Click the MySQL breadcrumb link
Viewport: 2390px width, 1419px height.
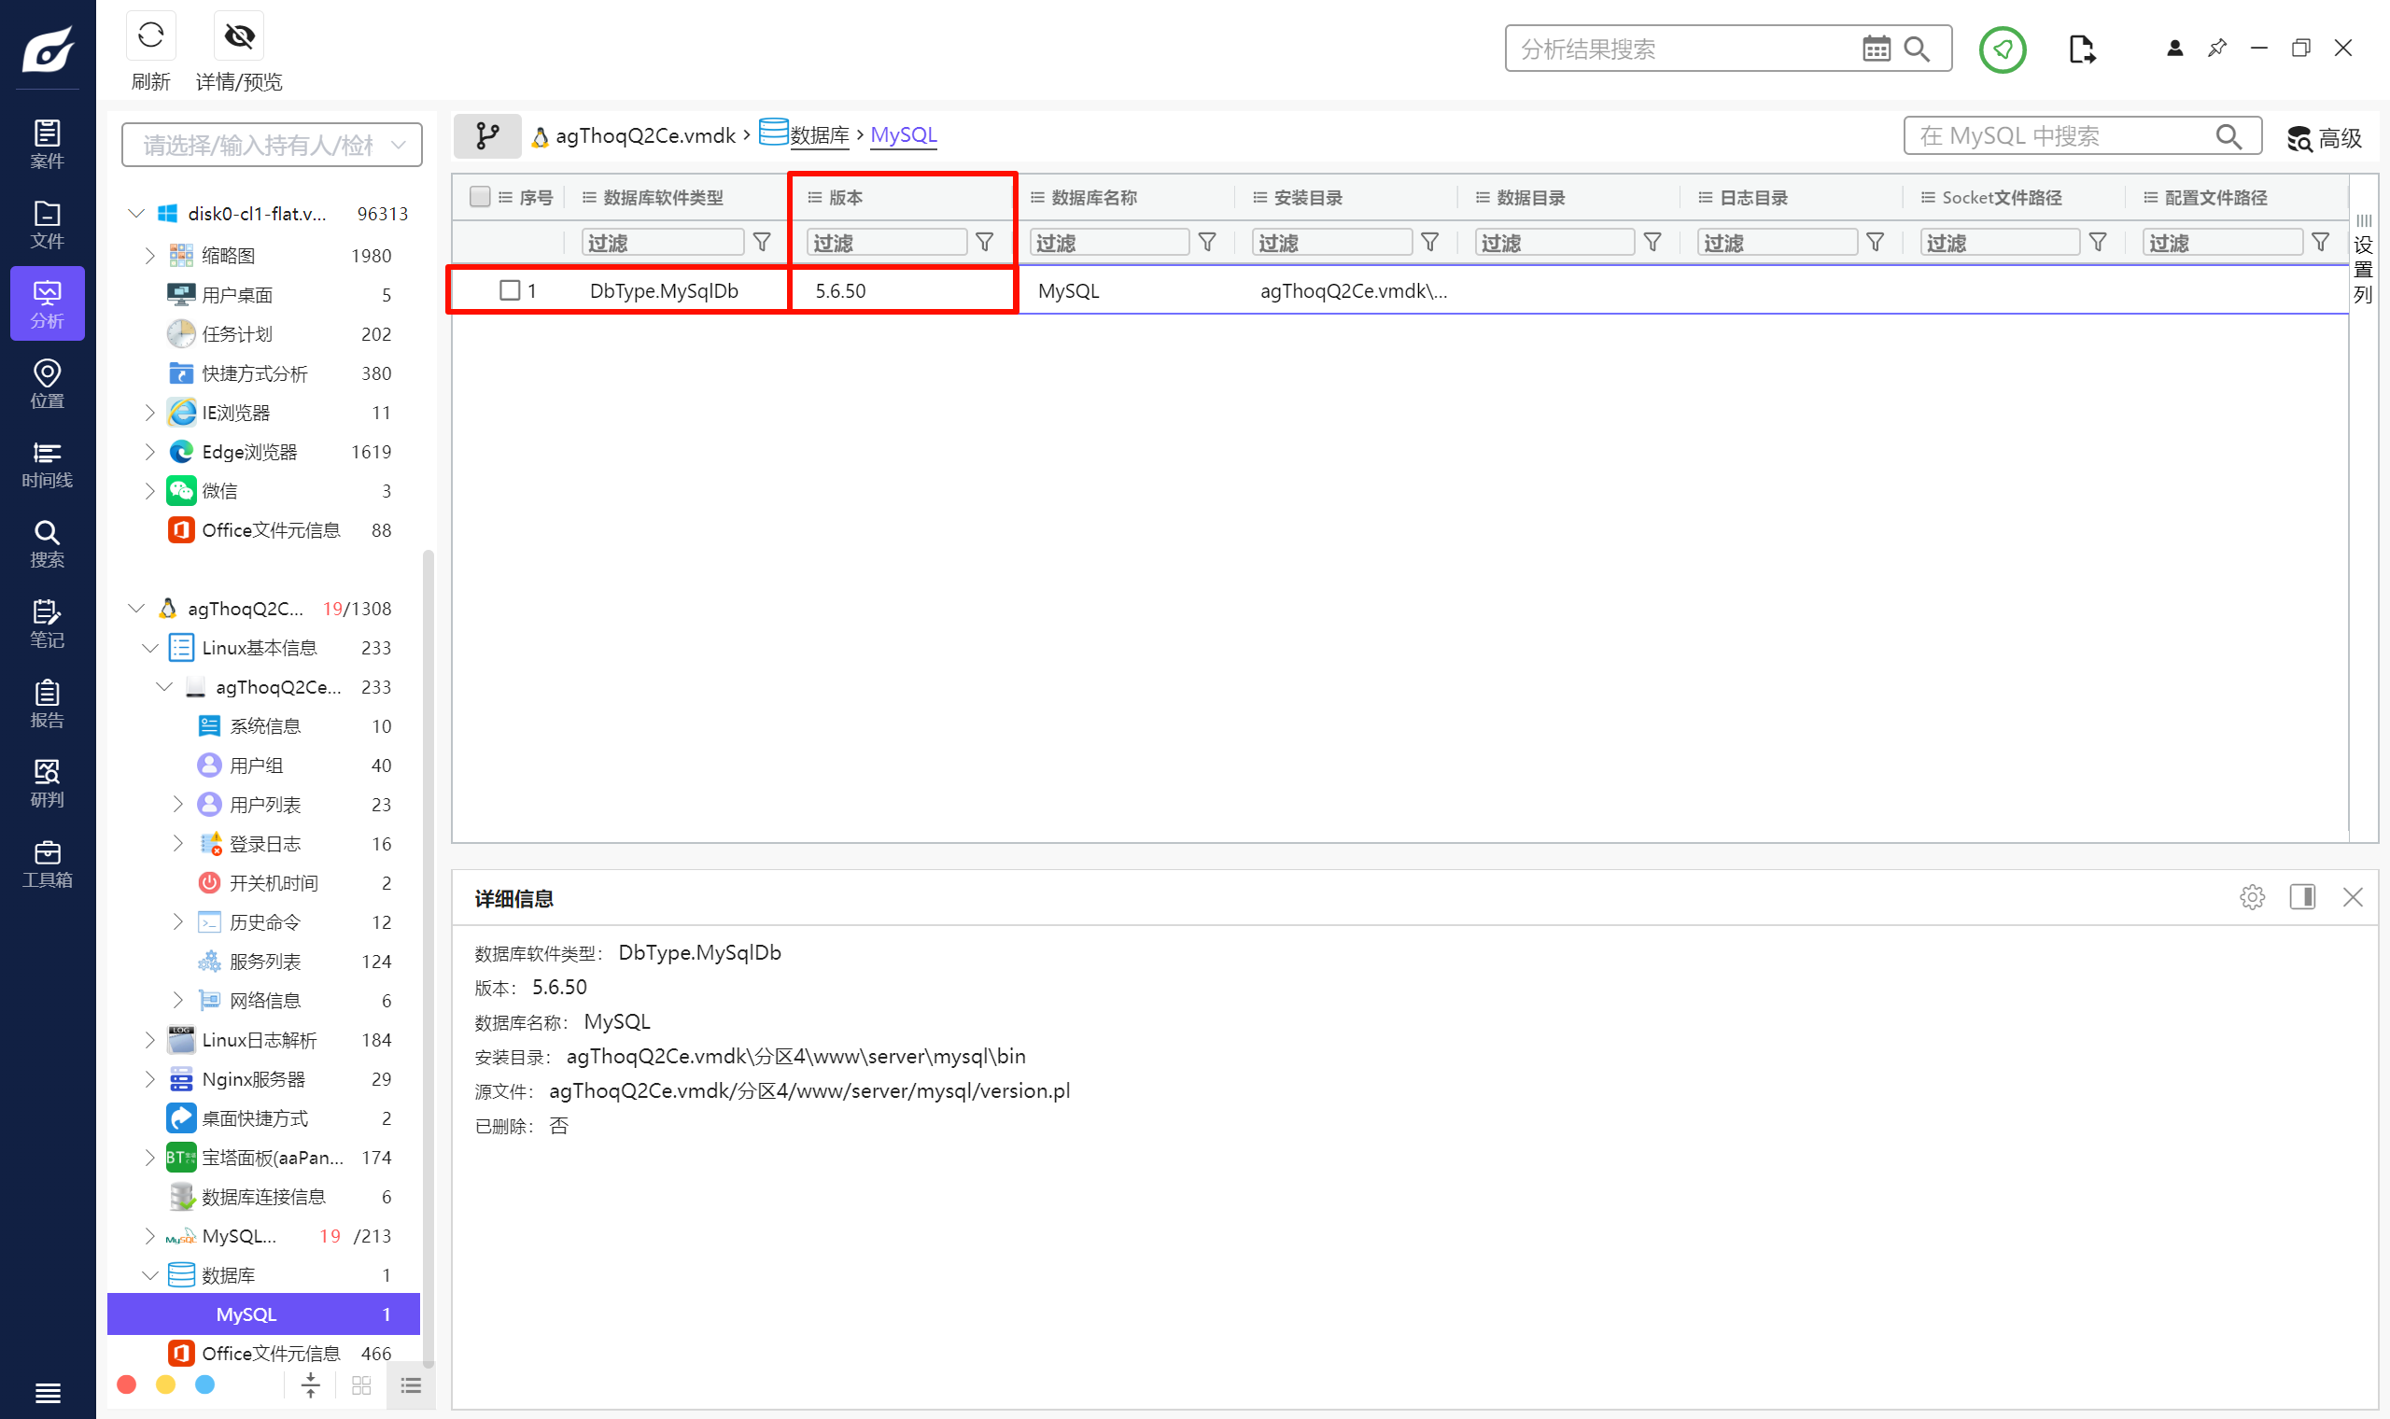tap(904, 135)
